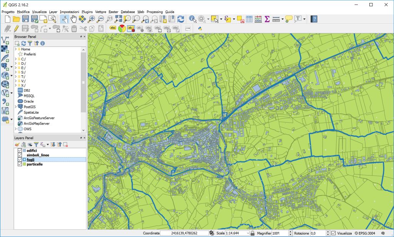The width and height of the screenshot is (394, 237).
Task: Click the Rotazione value field
Action: (318, 233)
